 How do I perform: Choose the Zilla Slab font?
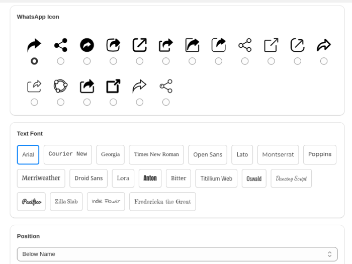coord(66,202)
